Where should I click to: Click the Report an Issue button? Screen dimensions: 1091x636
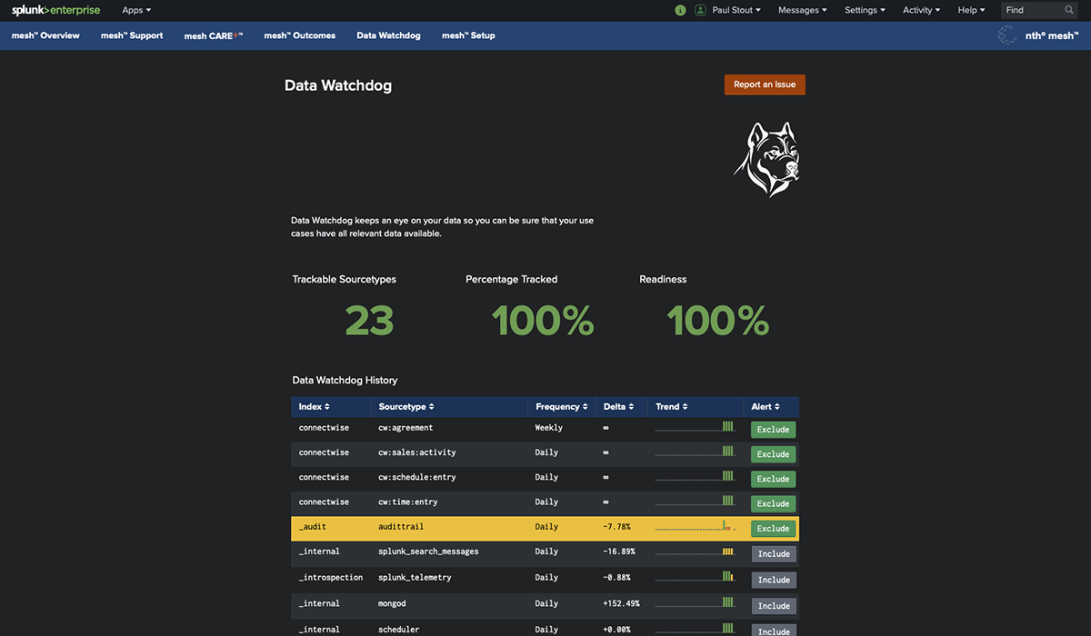pyautogui.click(x=765, y=84)
